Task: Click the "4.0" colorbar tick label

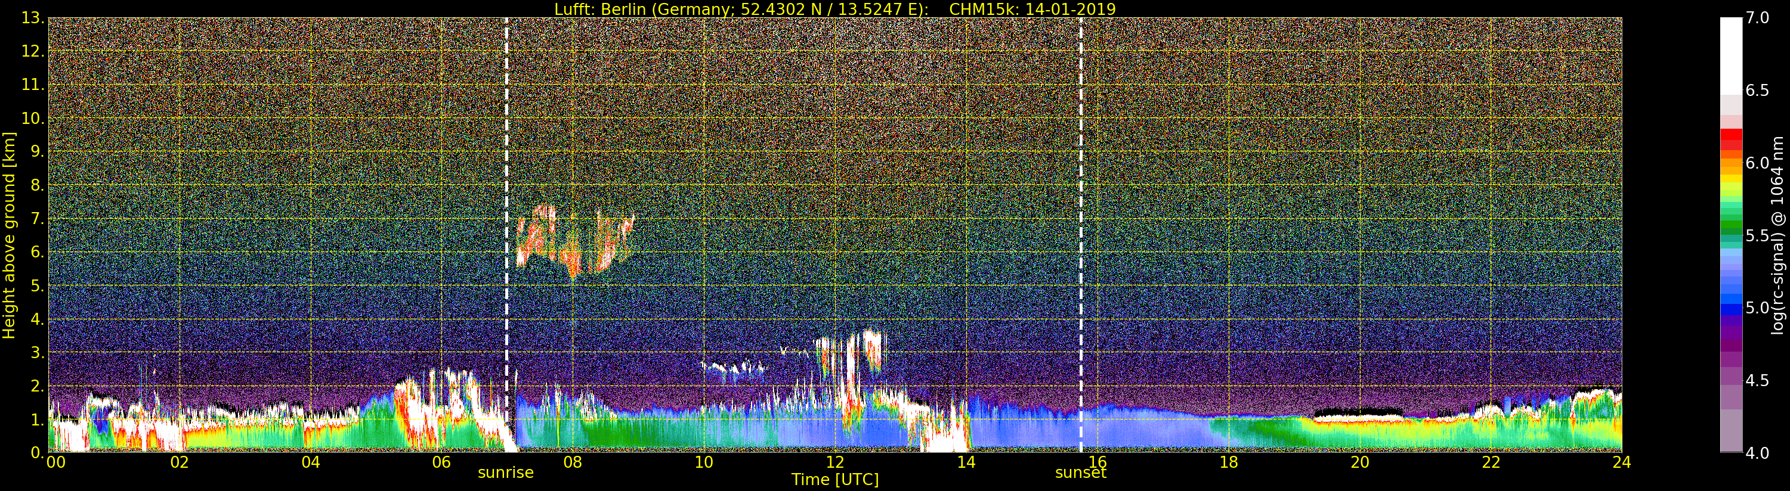Action: pyautogui.click(x=1757, y=453)
